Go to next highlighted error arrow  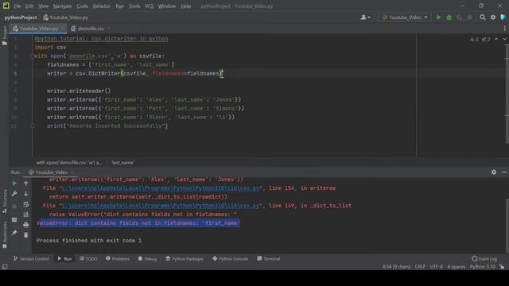505,39
